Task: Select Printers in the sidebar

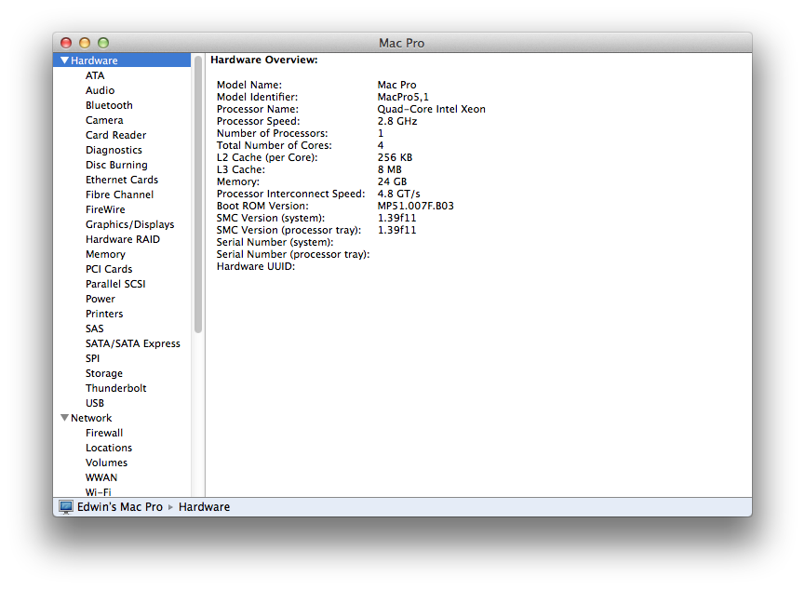Action: [x=104, y=314]
